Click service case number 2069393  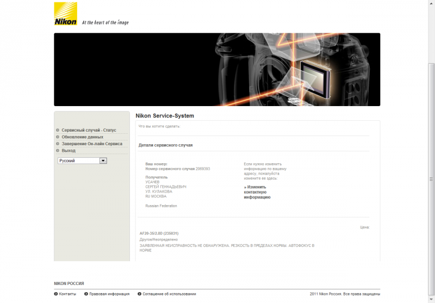click(203, 169)
